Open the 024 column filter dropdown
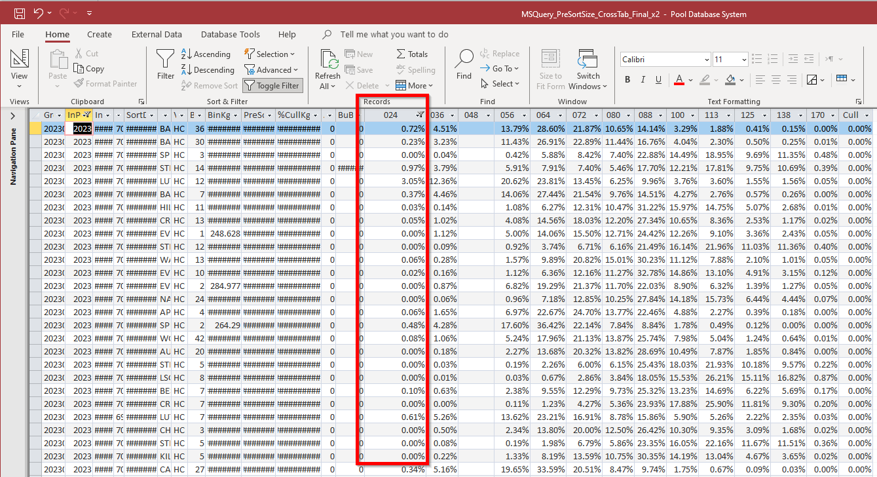 coord(420,115)
